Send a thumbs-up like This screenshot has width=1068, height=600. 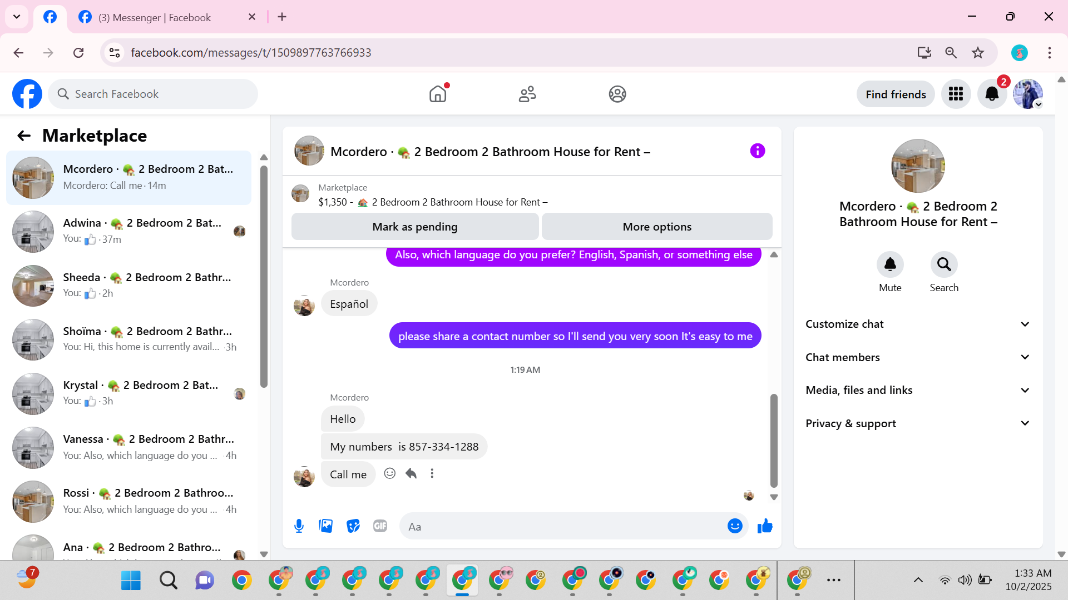[765, 526]
